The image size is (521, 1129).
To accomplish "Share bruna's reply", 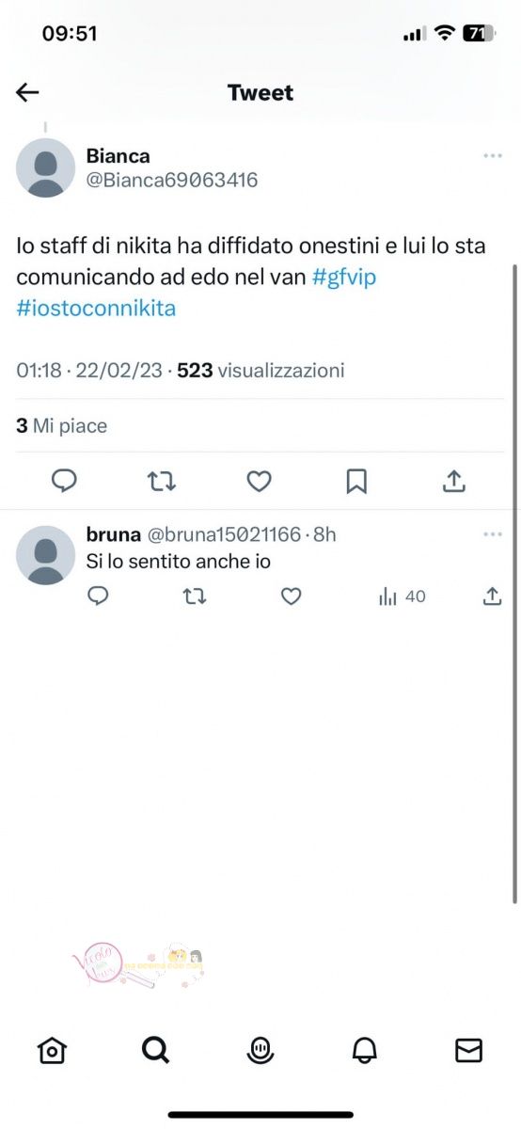I will pos(492,596).
